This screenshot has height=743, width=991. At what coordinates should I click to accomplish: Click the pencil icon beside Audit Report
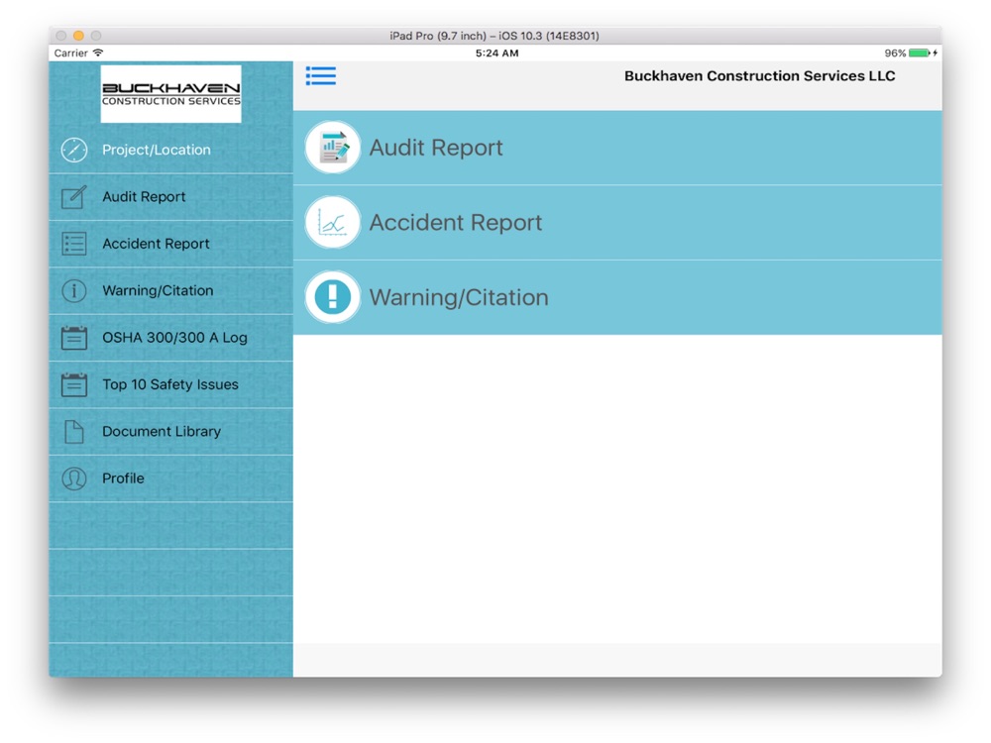(74, 197)
